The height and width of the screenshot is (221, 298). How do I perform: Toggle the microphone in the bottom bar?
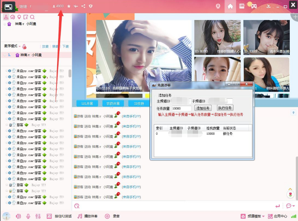click(28, 216)
